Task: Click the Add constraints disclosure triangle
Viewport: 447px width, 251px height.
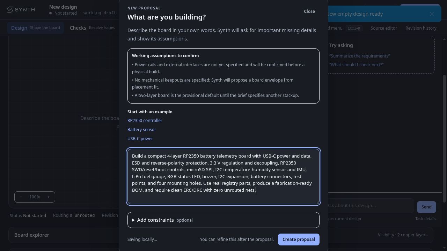Action: point(133,220)
